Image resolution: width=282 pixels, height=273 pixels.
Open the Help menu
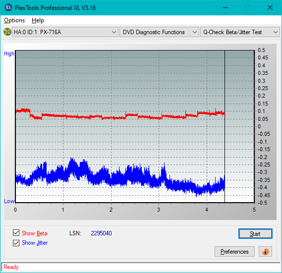pos(38,20)
